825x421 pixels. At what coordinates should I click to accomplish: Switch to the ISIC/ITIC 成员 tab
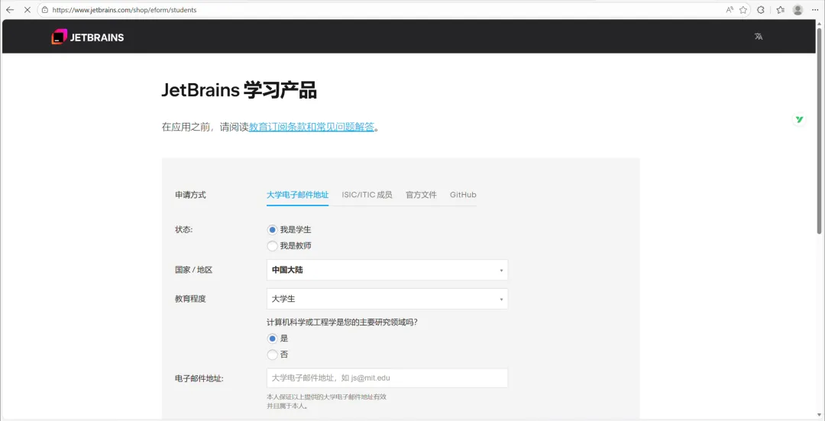click(x=367, y=195)
